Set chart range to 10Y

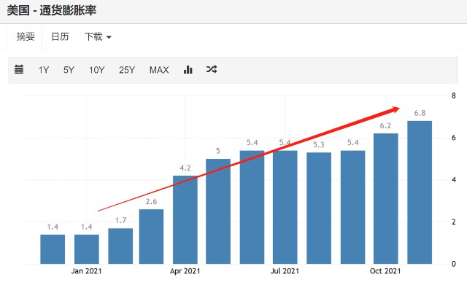pyautogui.click(x=97, y=70)
